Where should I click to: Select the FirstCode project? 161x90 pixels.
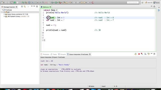coord(9,10)
